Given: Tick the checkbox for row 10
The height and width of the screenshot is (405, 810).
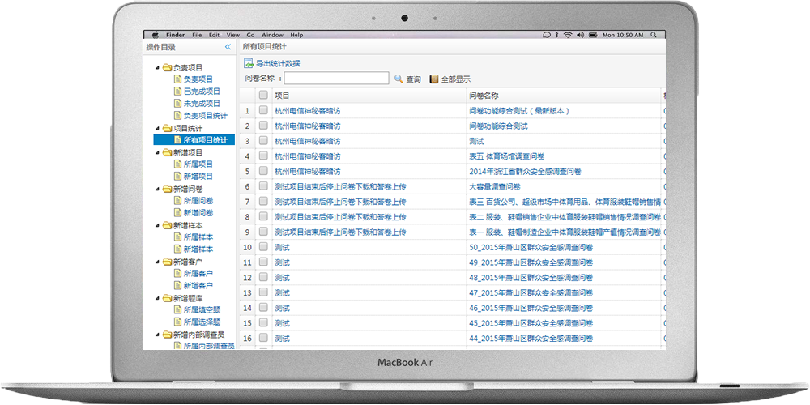Looking at the screenshot, I should [263, 247].
